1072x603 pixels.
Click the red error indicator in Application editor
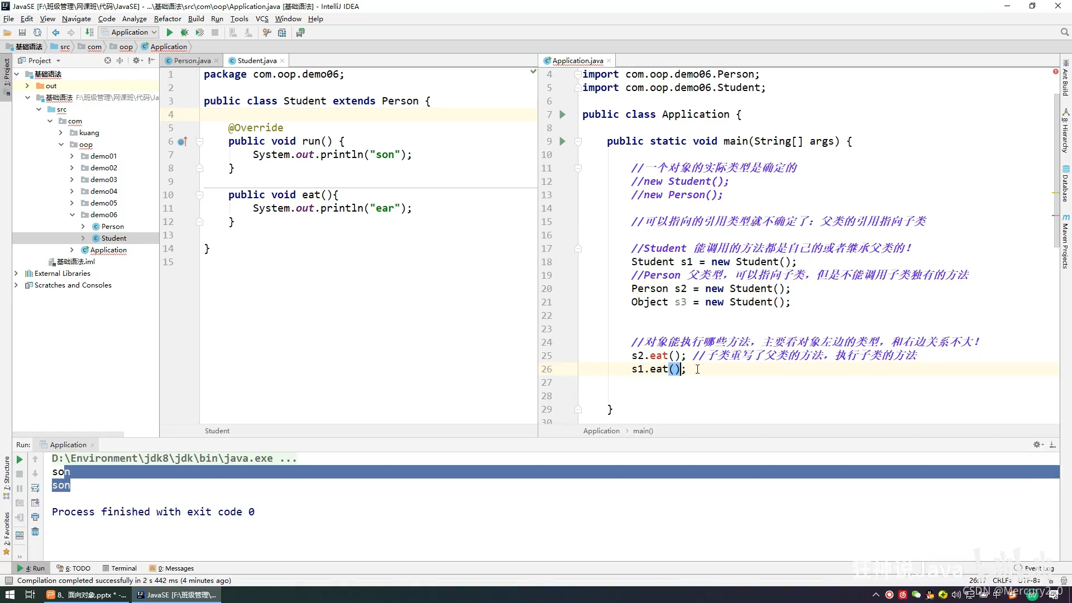tap(1055, 71)
